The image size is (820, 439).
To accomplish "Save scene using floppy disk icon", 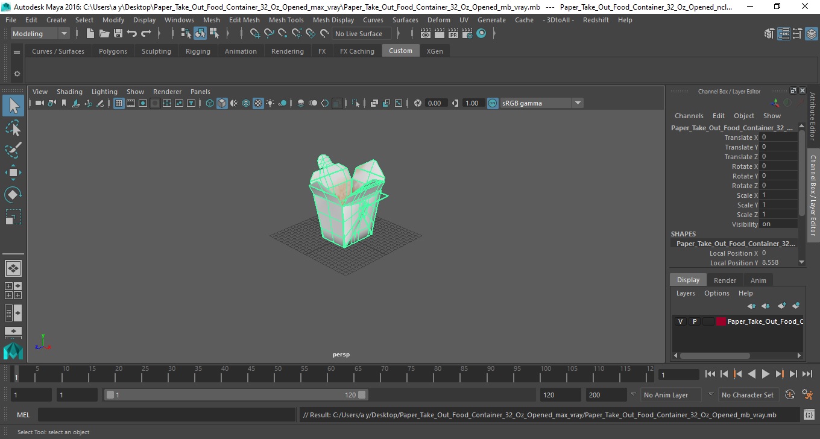I will click(118, 34).
